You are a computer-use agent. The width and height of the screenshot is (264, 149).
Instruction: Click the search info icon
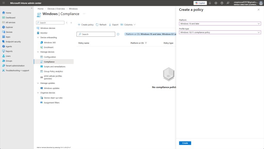tap(118, 34)
